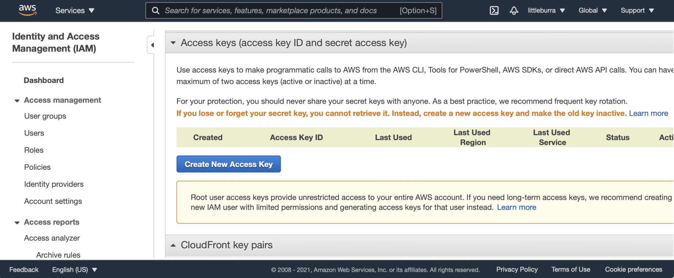
Task: Collapse the Access management tree group
Action: (x=17, y=100)
